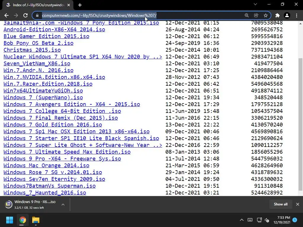The image size is (303, 227).
Task: Share this page using the share icon
Action: [x=256, y=15]
